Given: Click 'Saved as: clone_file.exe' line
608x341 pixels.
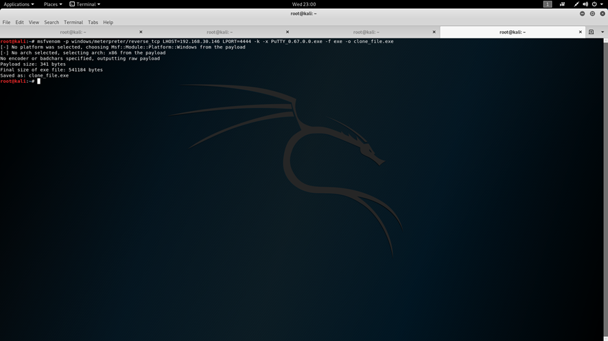Looking at the screenshot, I should click(34, 76).
